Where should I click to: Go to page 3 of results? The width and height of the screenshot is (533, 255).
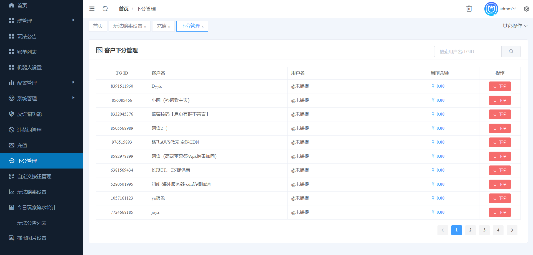484,230
